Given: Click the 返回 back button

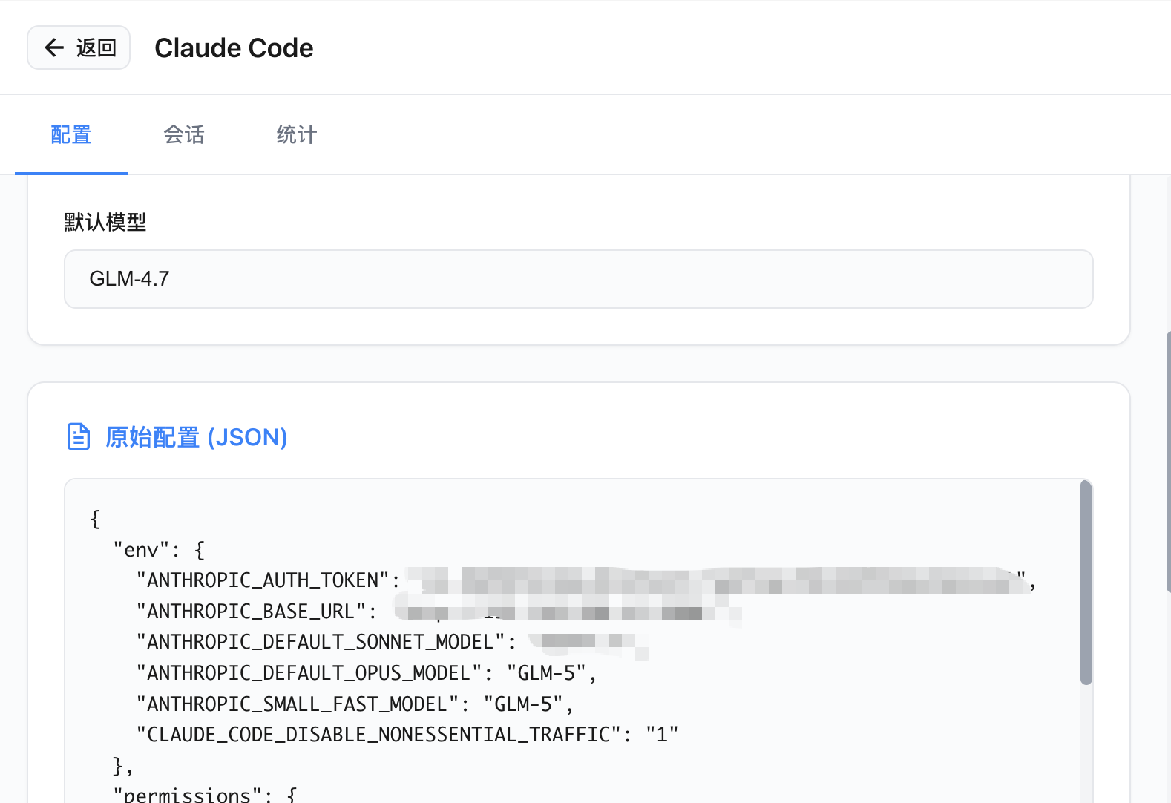Looking at the screenshot, I should 79,47.
